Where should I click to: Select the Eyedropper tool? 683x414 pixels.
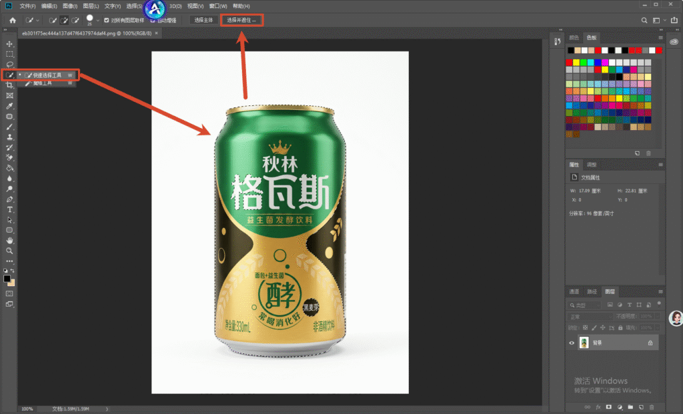pyautogui.click(x=9, y=106)
